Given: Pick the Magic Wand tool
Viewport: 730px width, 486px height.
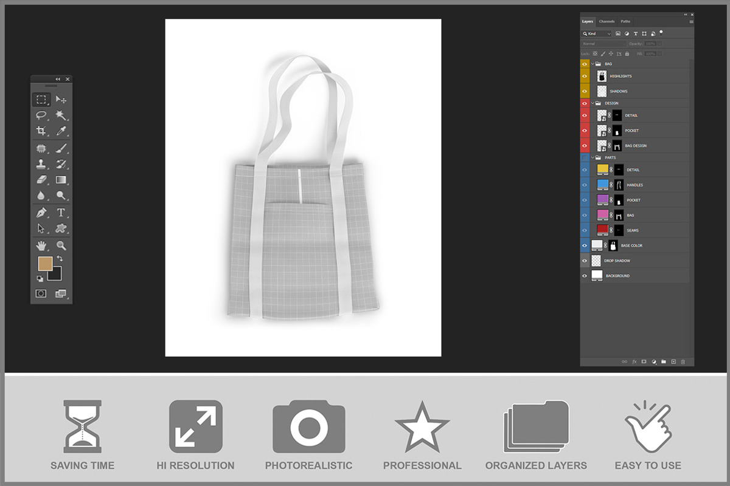Looking at the screenshot, I should tap(61, 115).
